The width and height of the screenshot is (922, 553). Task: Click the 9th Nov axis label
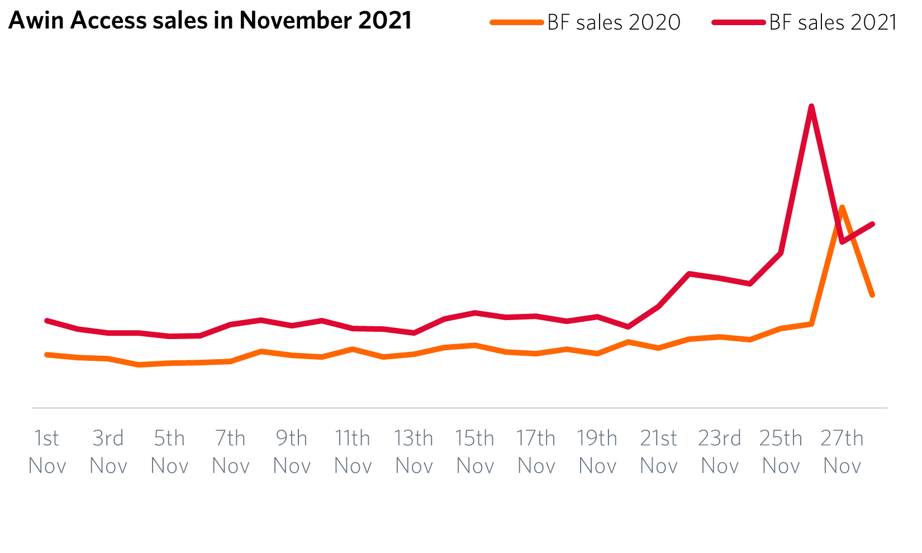tap(292, 452)
